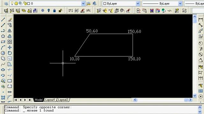Select the Revision Cloud tool
Viewport: 204px width, 114px height.
click(3, 59)
